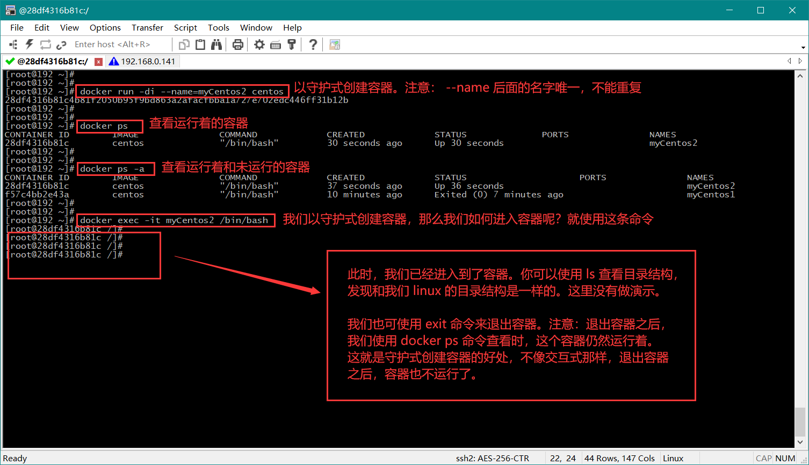Screen dimensions: 809x465
Task: Click the Help question mark icon
Action: 313,45
